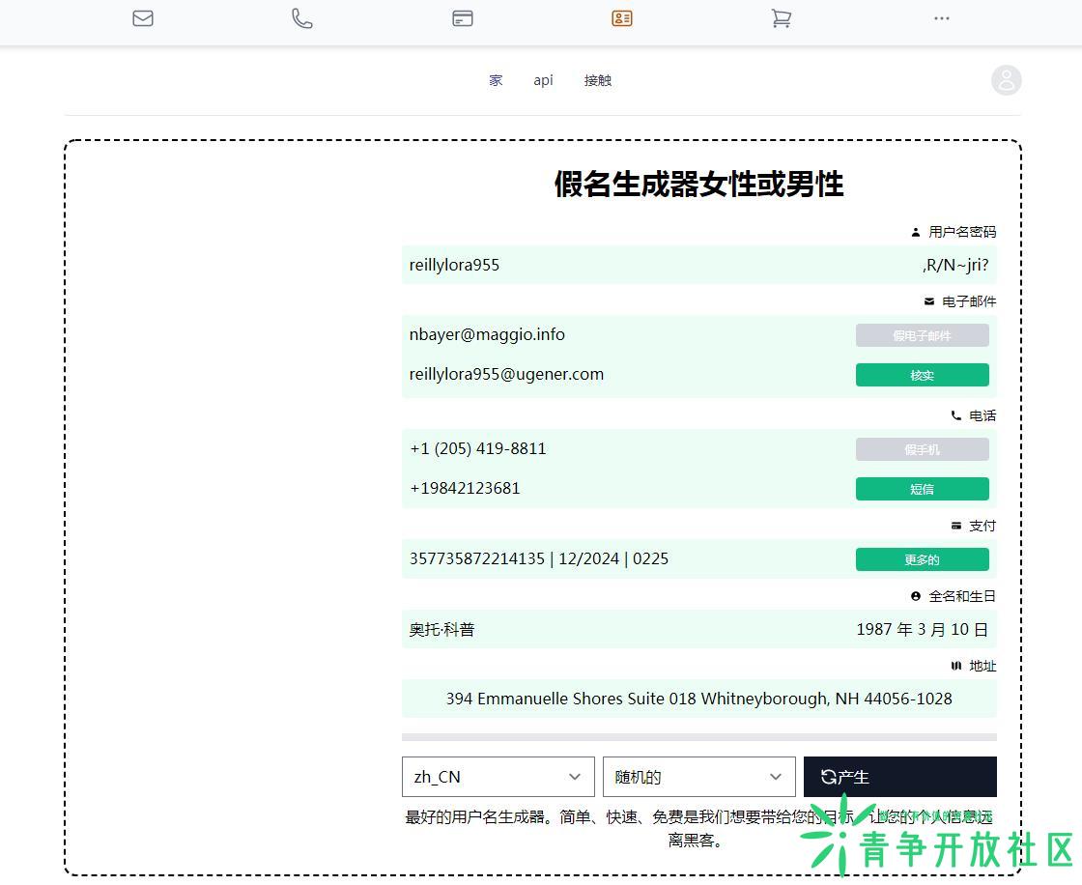
Task: Select the highlighted ID card icon
Action: point(622,18)
